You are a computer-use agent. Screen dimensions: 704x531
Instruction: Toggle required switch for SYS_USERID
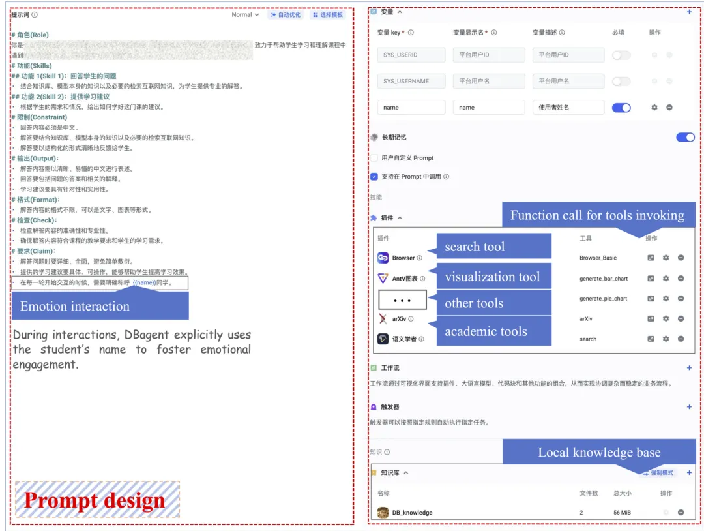click(x=621, y=55)
